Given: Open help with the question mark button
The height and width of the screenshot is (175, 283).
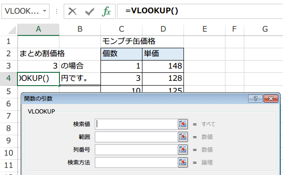Looking at the screenshot, I should pos(255,99).
